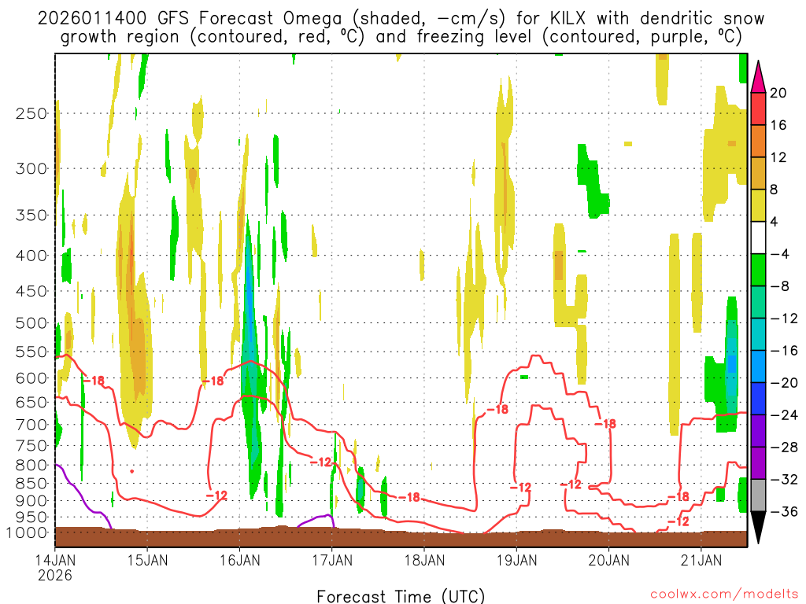This screenshot has width=806, height=604.
Task: Click the orange colorbar segment between 12 and 16
Action: pyautogui.click(x=758, y=142)
